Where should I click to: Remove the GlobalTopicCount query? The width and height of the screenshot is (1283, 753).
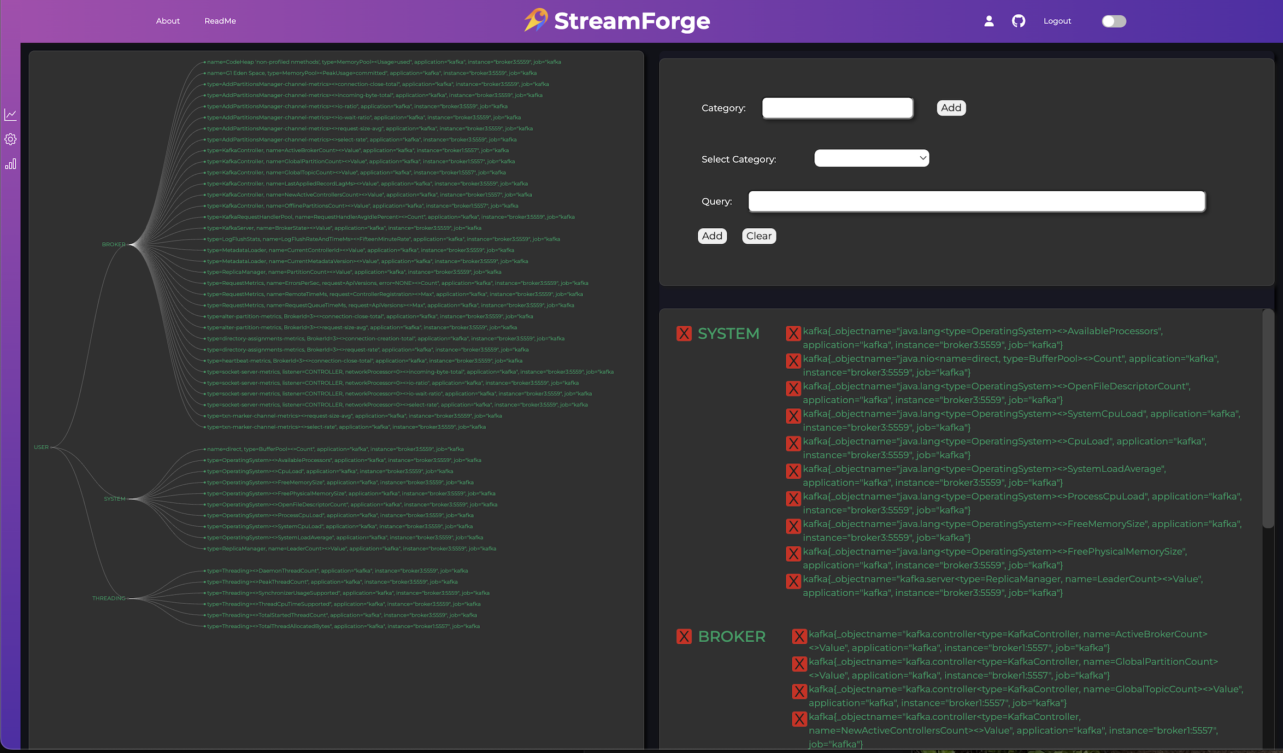tap(799, 691)
